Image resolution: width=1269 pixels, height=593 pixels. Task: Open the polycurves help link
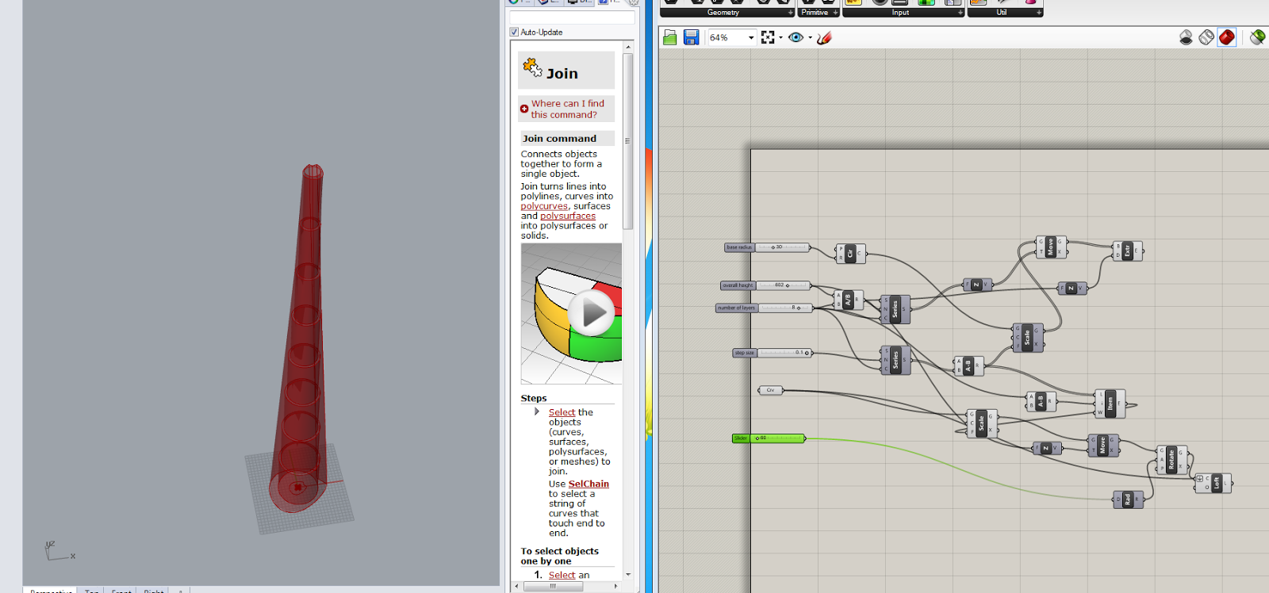pos(544,206)
